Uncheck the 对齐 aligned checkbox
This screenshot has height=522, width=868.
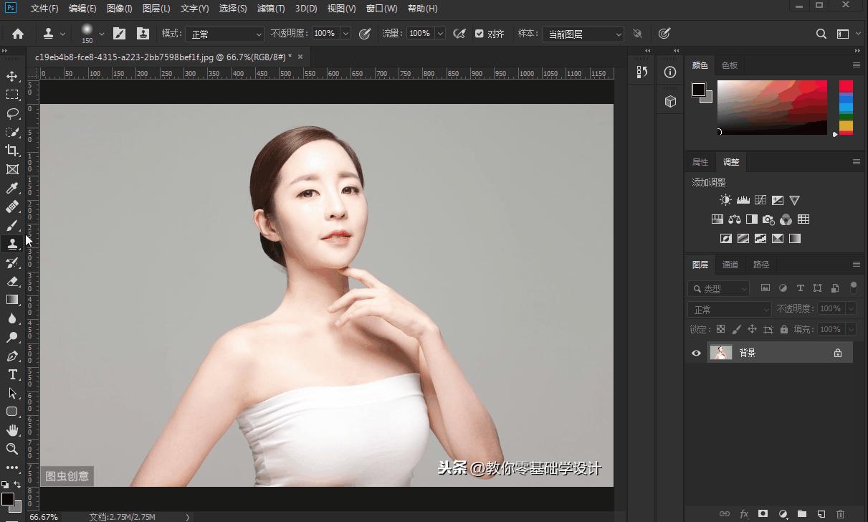coord(480,34)
